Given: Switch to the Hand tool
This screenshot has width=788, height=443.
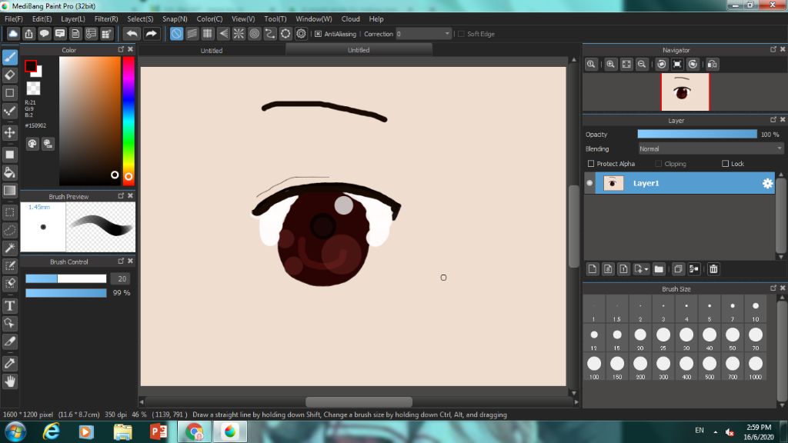Looking at the screenshot, I should (x=9, y=381).
